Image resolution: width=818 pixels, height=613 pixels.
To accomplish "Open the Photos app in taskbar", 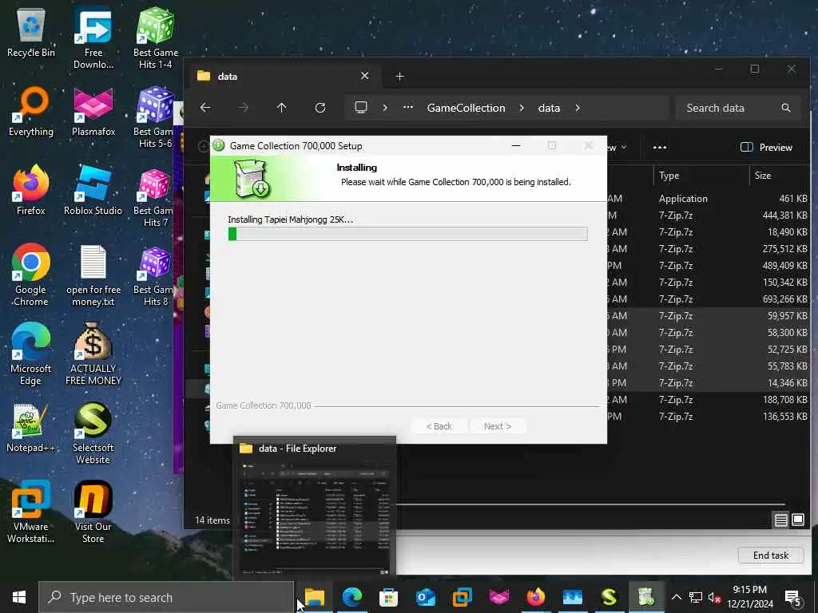I will 572,597.
